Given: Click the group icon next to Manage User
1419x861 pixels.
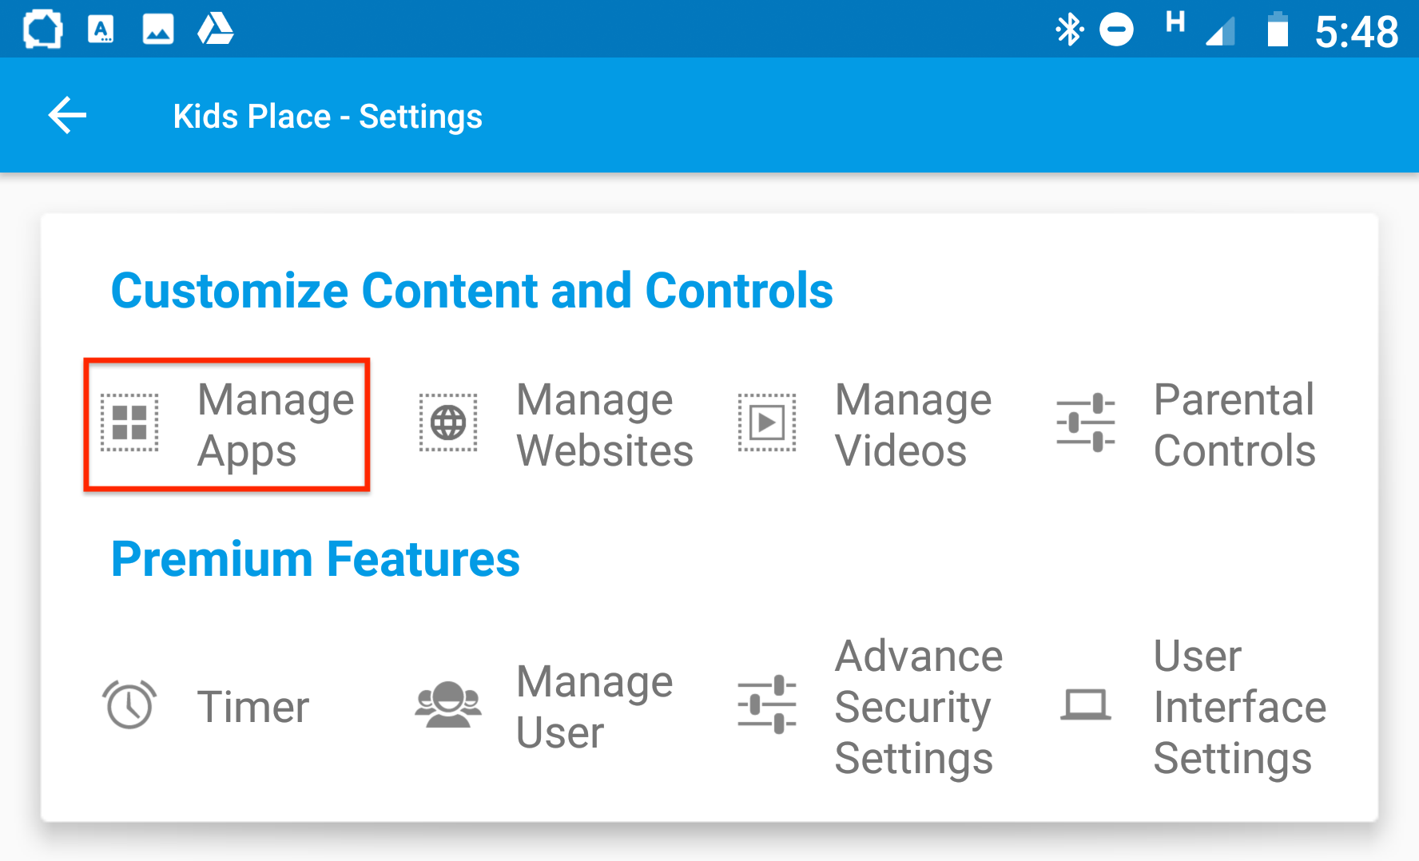Looking at the screenshot, I should tap(448, 706).
